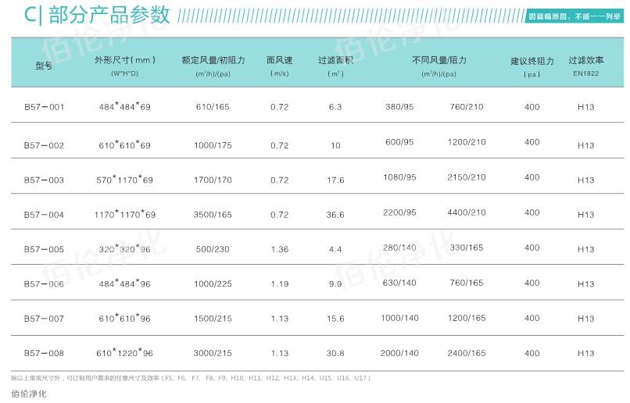This screenshot has width=630, height=403.
Task: Select the 型号 column header
Action: tap(44, 66)
